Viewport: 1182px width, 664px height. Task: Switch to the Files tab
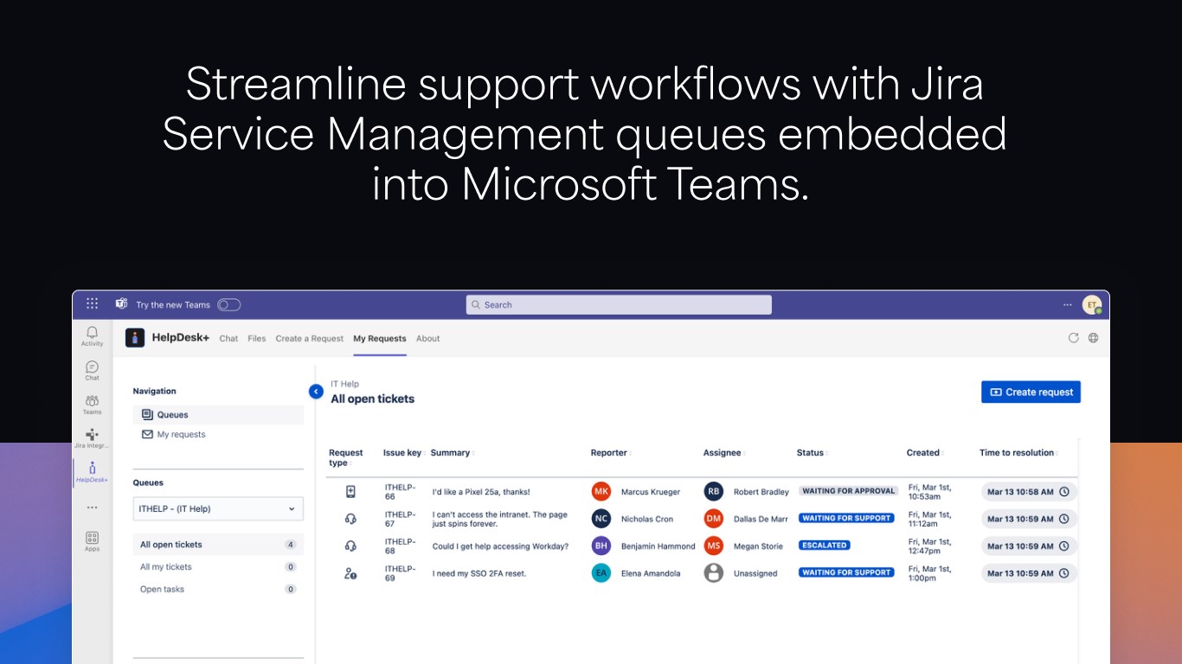point(257,339)
